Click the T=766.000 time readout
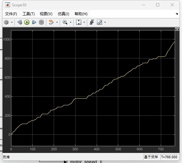This screenshot has height=163, width=182. [x=169, y=157]
